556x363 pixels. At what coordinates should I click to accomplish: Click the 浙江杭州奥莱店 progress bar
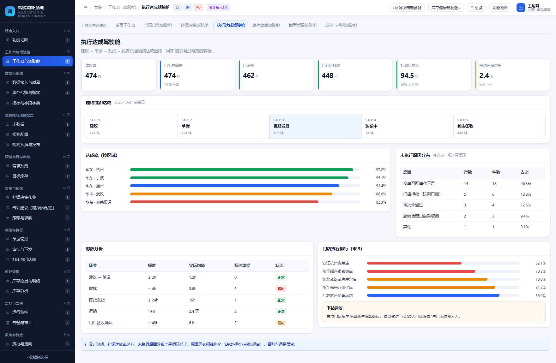click(443, 263)
